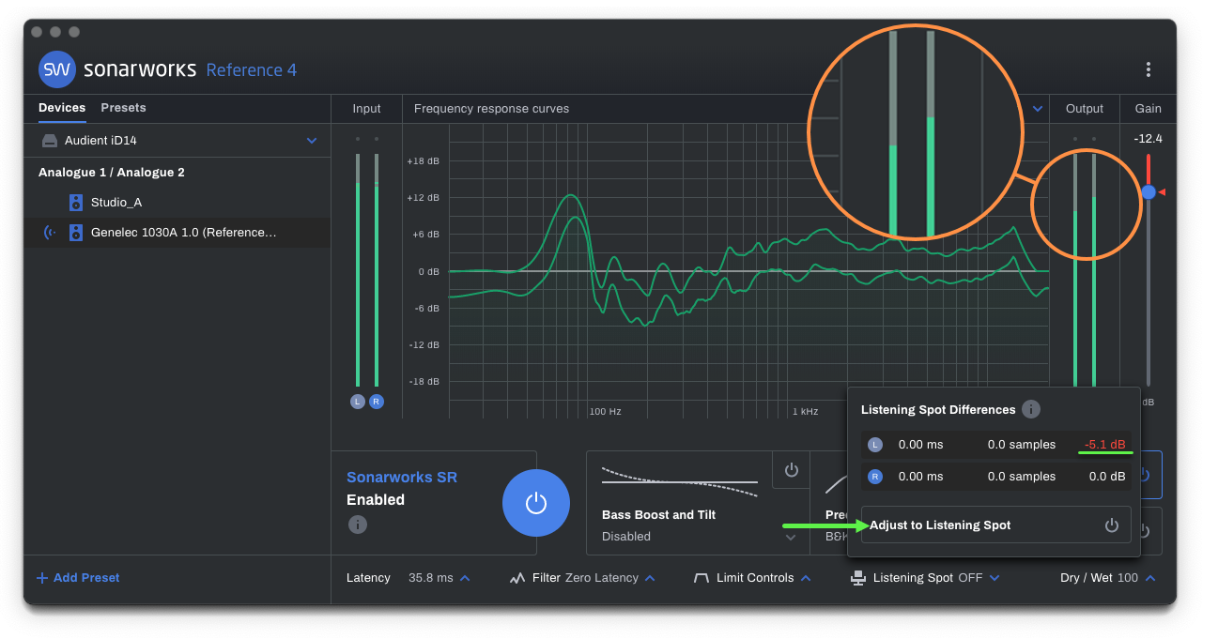Expand the Audient iD14 device dropdown

tap(312, 141)
